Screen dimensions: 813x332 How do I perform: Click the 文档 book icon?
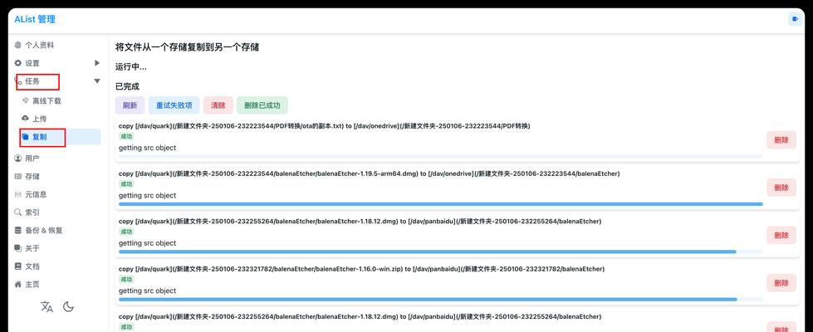[18, 266]
